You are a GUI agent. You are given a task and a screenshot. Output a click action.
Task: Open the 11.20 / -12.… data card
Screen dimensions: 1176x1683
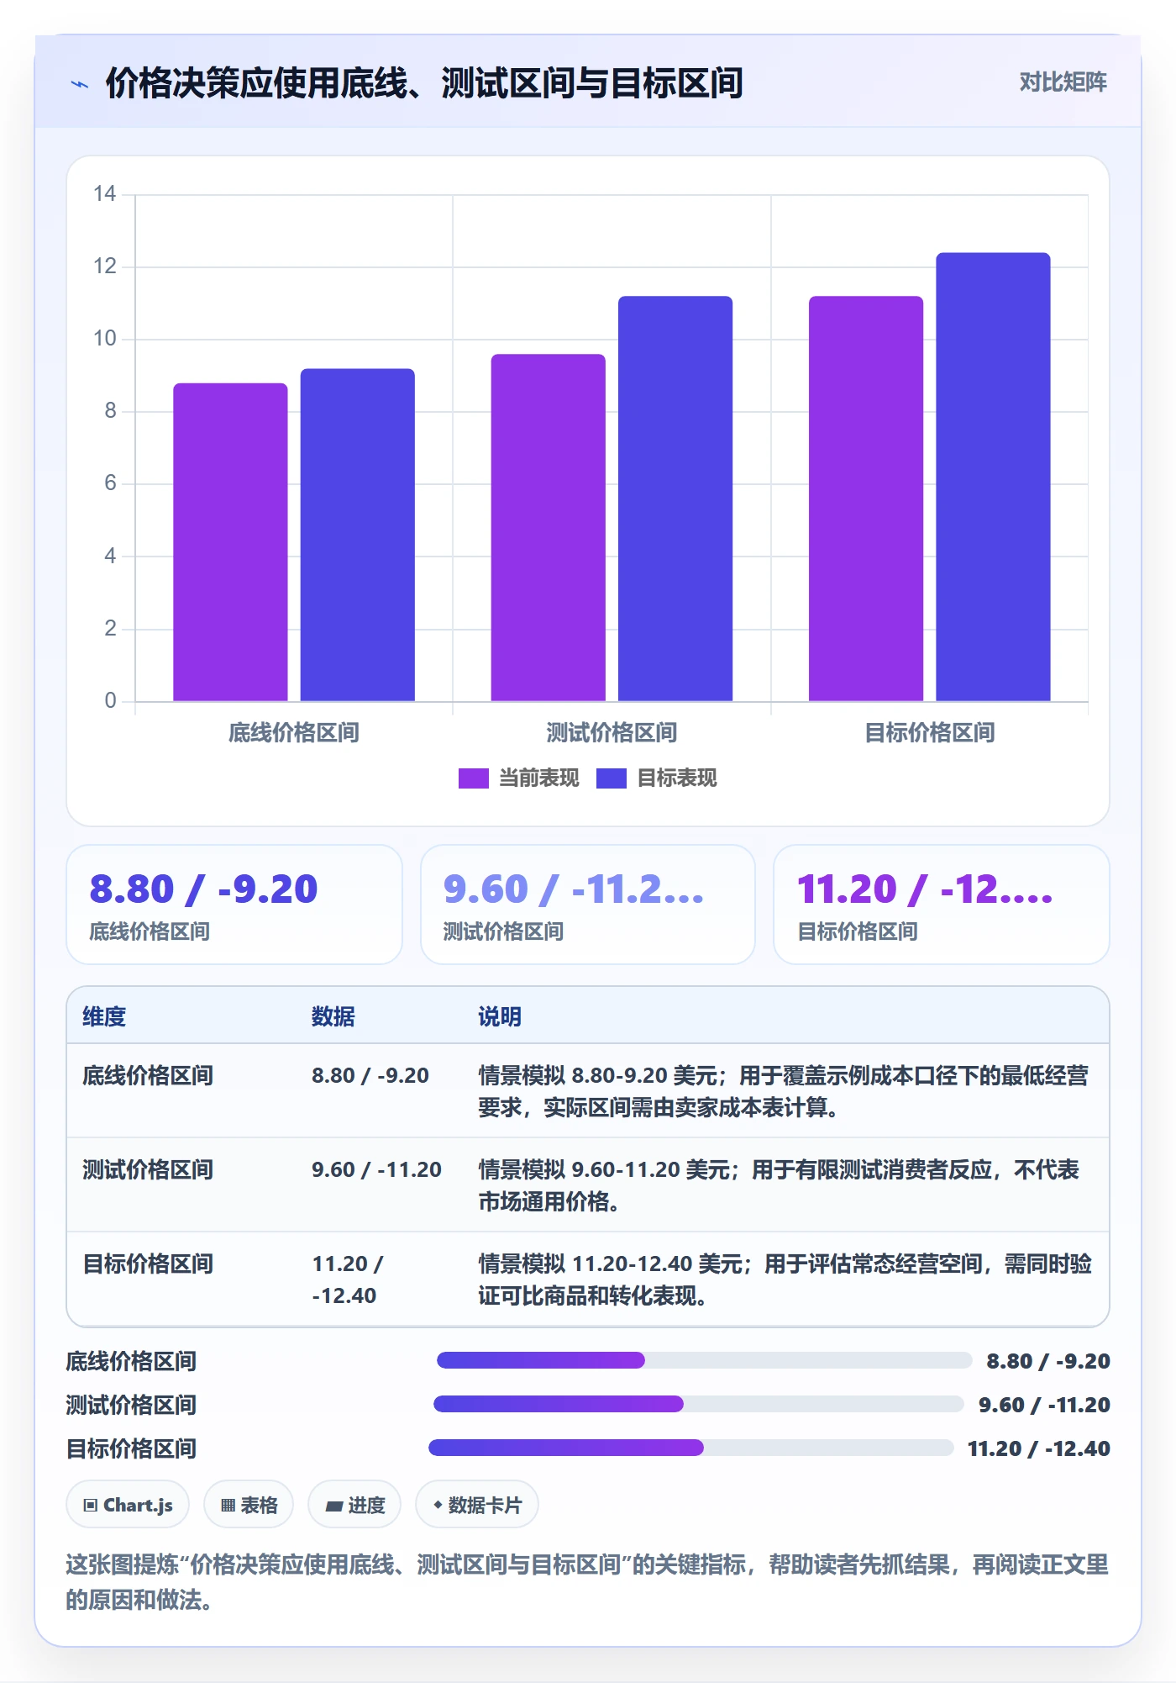tap(942, 905)
